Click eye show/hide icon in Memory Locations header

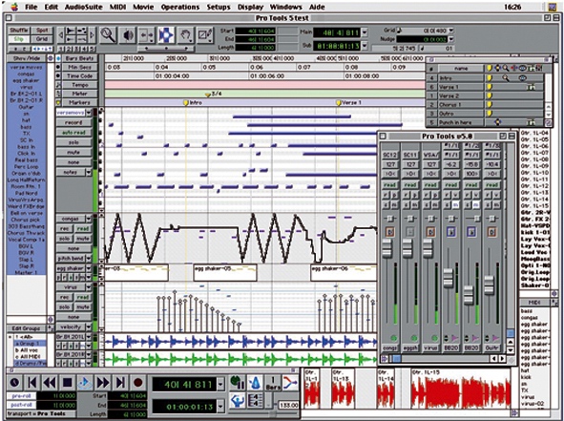tap(522, 68)
